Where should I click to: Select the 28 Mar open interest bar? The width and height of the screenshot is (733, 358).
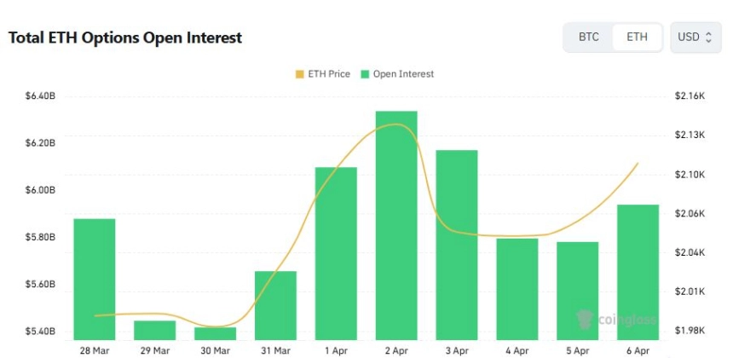point(94,279)
